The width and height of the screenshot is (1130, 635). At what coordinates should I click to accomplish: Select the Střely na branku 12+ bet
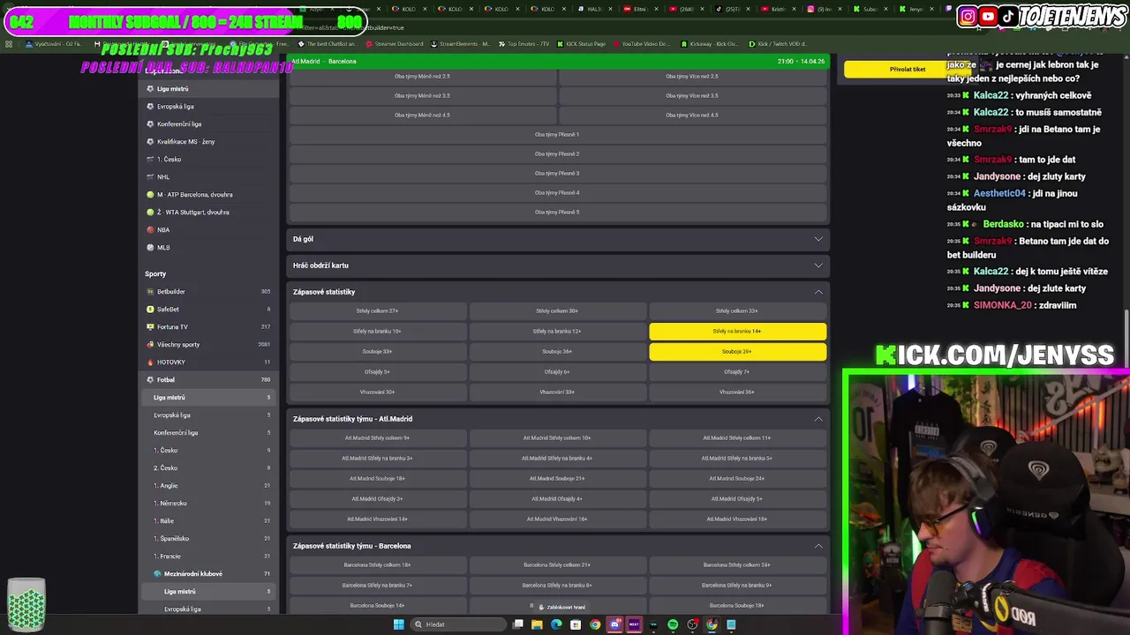coord(557,332)
